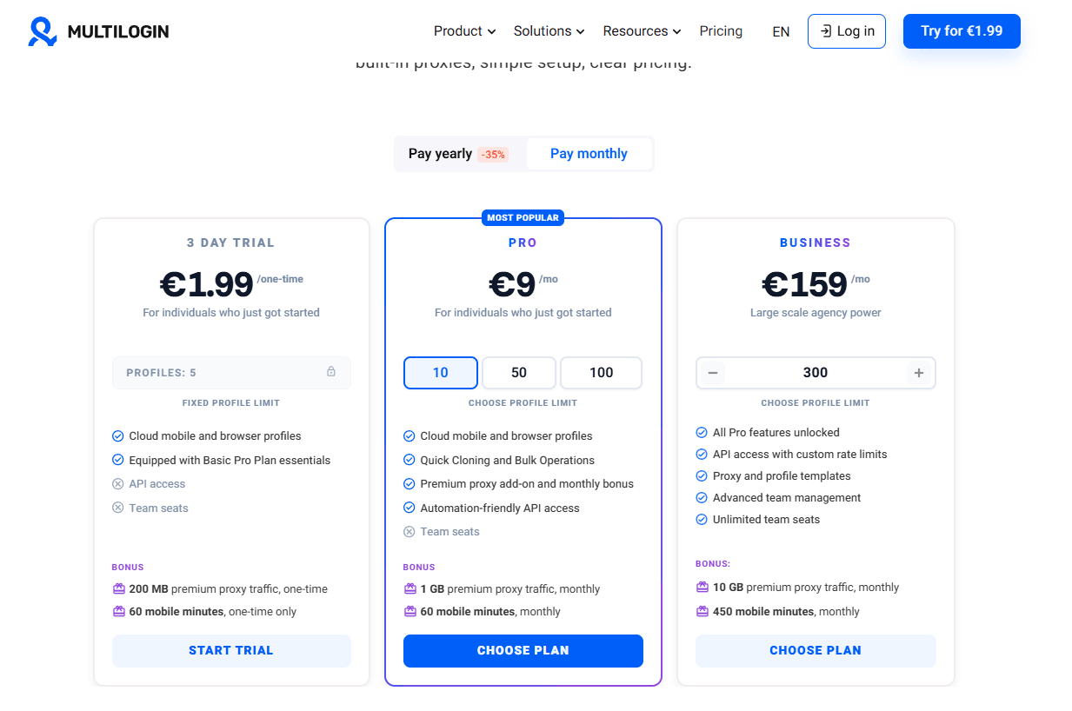Open the Resources dropdown menu
Image resolution: width=1072 pixels, height=711 pixels.
click(642, 31)
